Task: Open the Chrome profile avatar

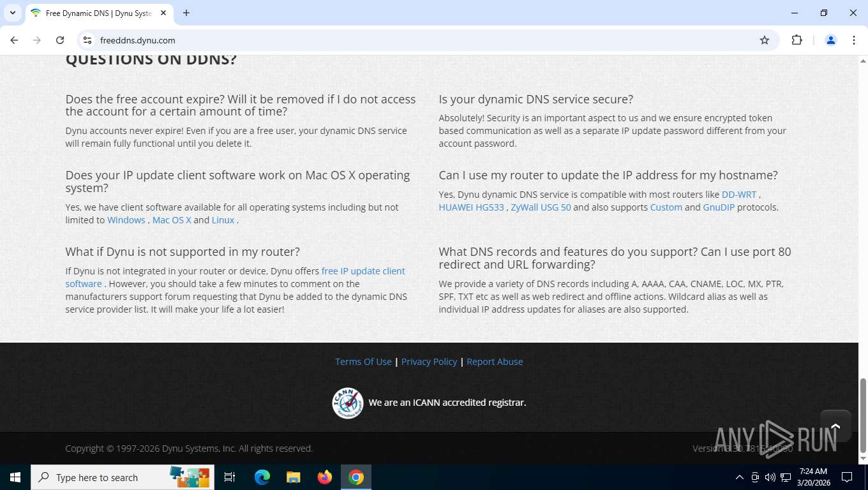Action: click(x=831, y=40)
